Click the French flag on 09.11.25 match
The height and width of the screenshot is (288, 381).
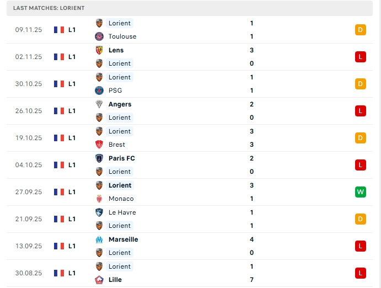59,30
